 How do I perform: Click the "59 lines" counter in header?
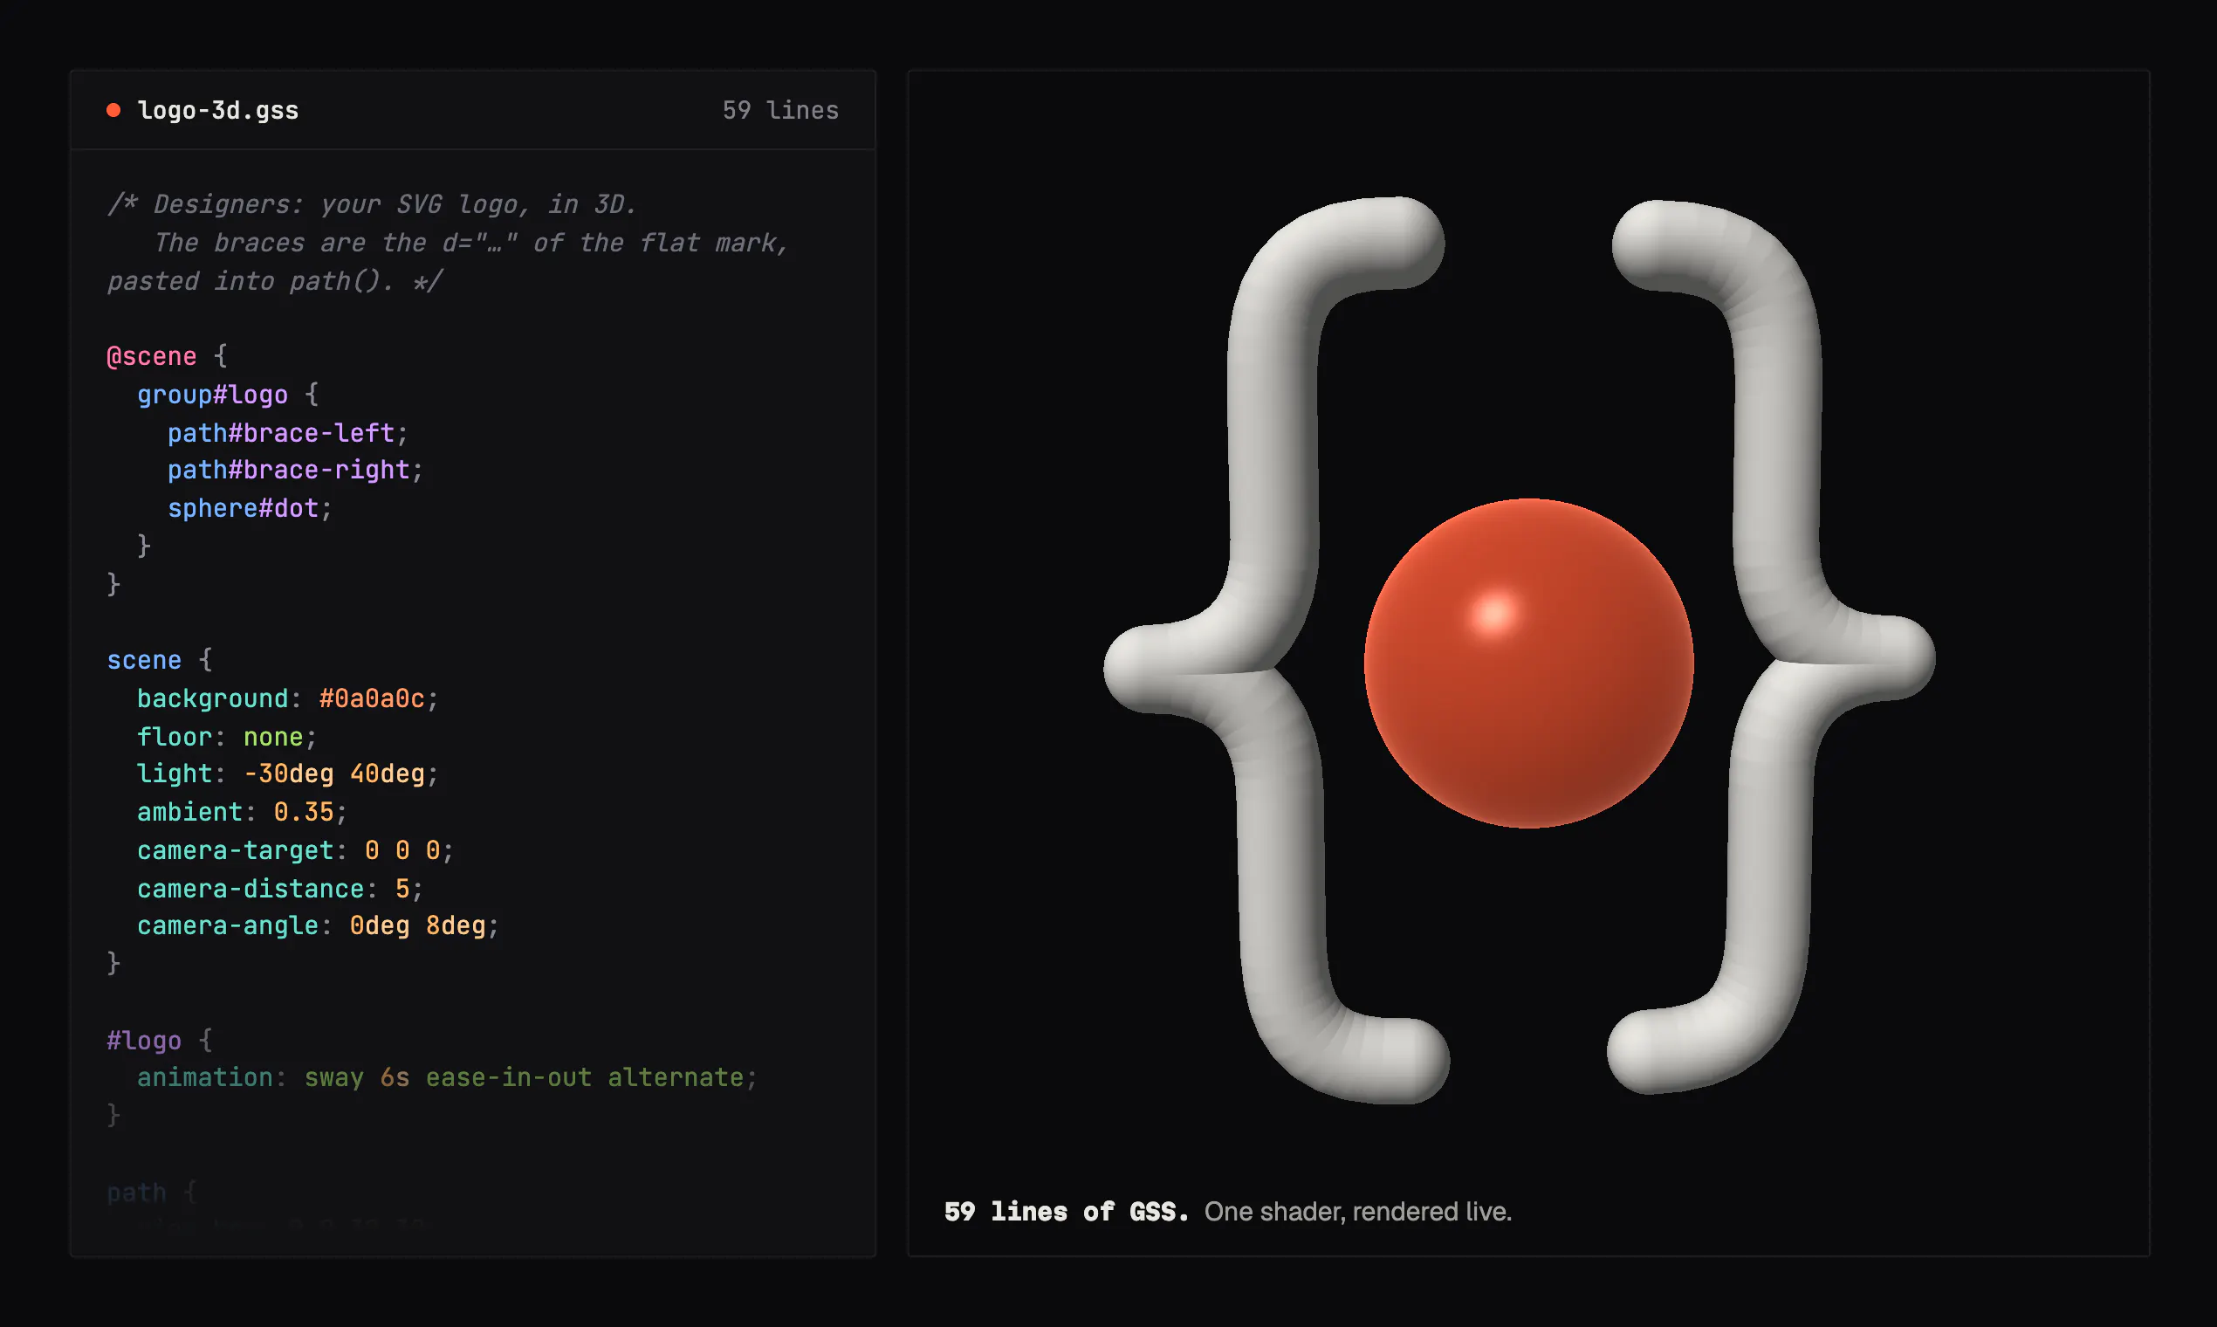pyautogui.click(x=780, y=110)
